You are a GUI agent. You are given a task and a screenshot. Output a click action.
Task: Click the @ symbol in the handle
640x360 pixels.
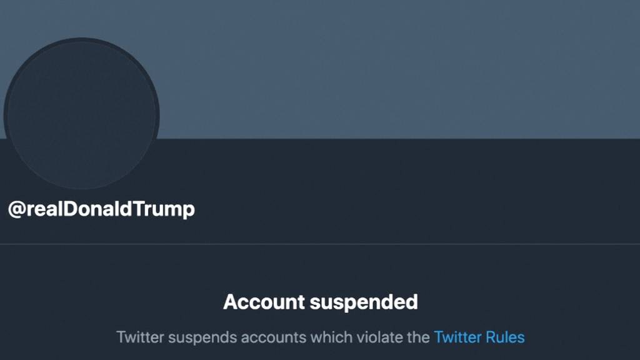[x=16, y=209]
